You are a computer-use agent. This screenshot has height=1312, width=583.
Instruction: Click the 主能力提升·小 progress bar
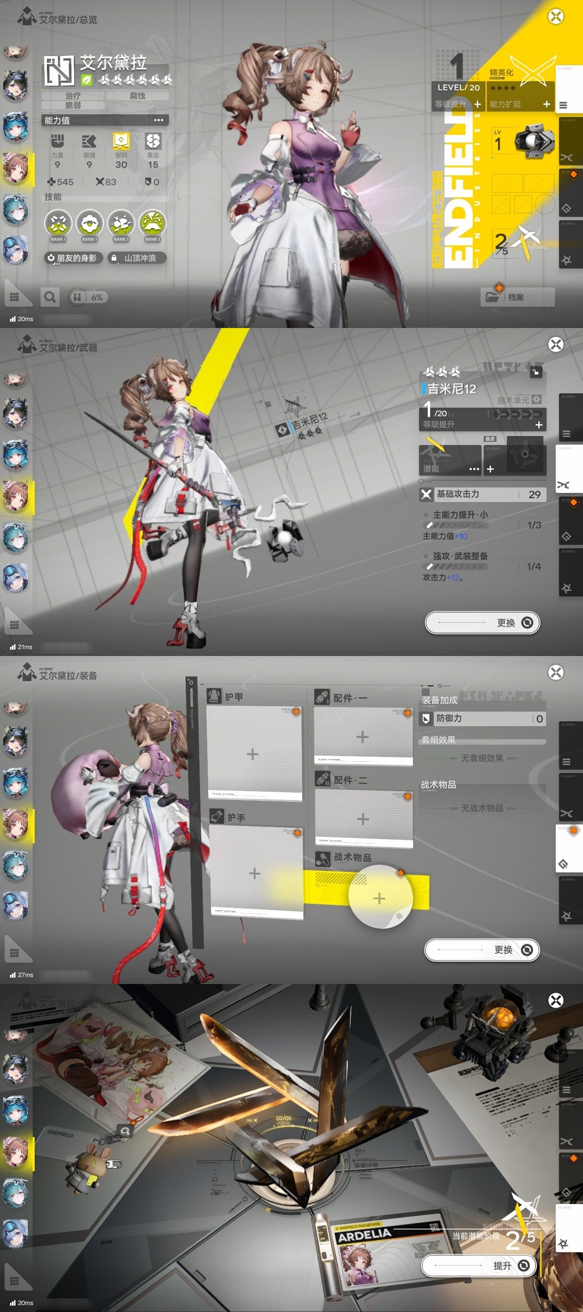[x=455, y=525]
